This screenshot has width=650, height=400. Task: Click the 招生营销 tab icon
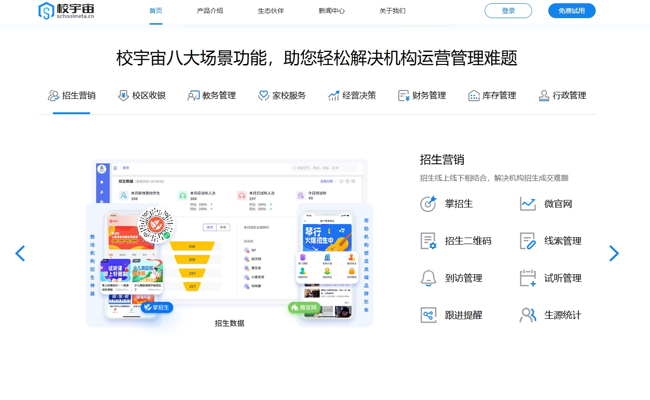point(53,96)
